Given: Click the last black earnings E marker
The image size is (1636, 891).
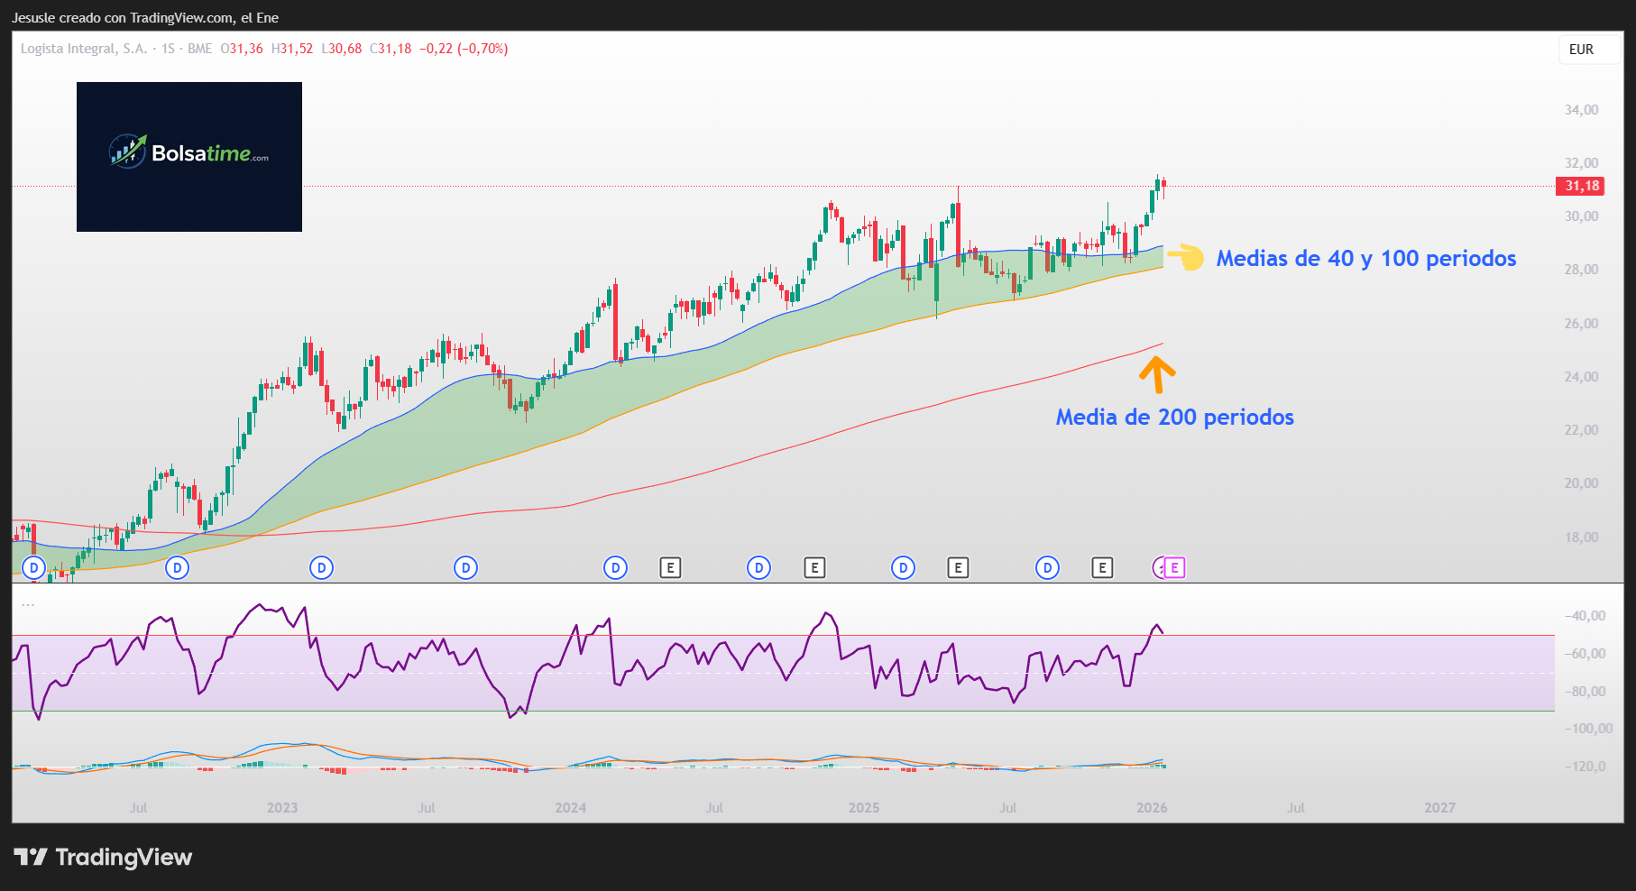Looking at the screenshot, I should (1102, 568).
